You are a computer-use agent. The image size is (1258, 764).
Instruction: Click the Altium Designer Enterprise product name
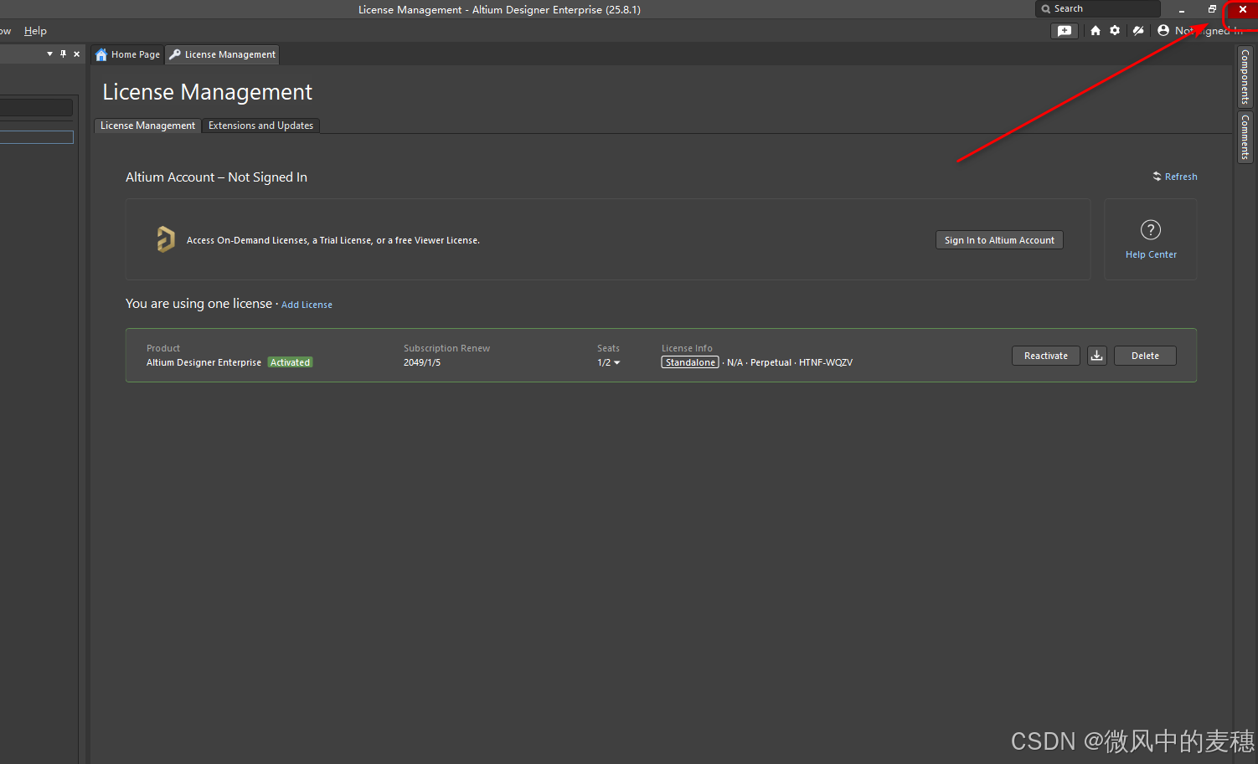pyautogui.click(x=204, y=362)
